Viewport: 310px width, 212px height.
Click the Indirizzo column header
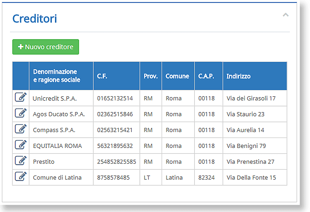coord(255,76)
